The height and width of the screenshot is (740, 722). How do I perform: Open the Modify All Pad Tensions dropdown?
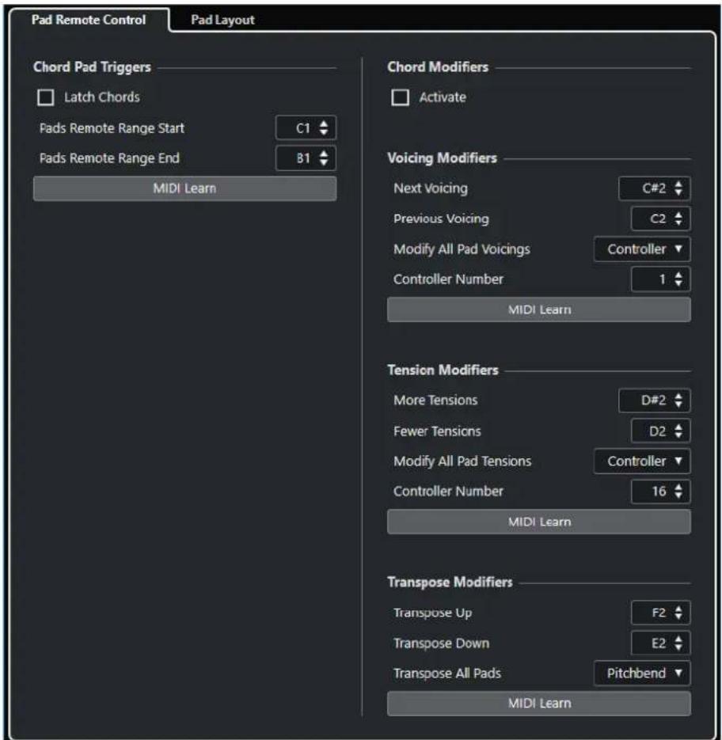click(x=642, y=461)
